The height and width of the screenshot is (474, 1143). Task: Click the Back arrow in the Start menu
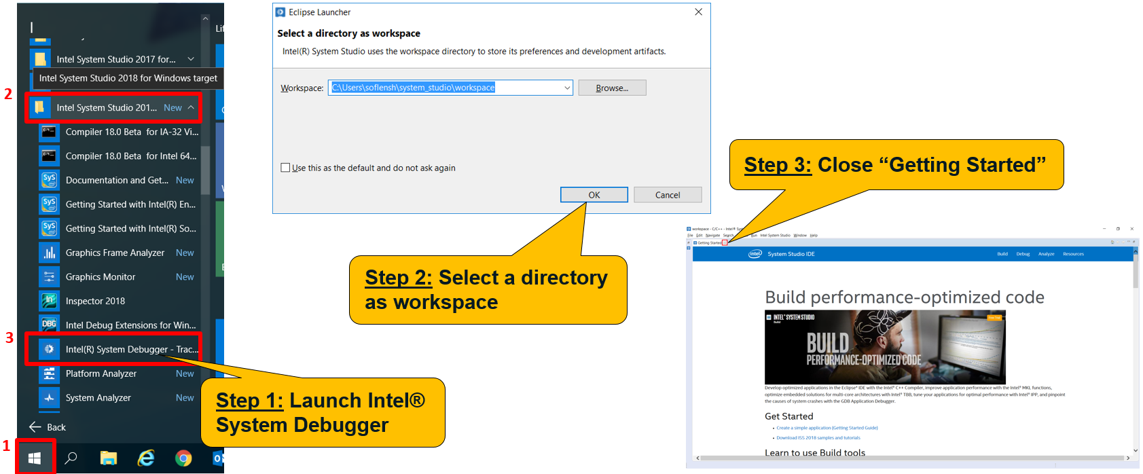click(35, 426)
